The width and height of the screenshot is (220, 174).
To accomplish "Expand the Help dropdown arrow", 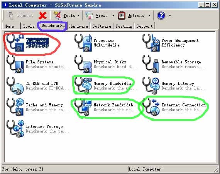I will point(170,15).
